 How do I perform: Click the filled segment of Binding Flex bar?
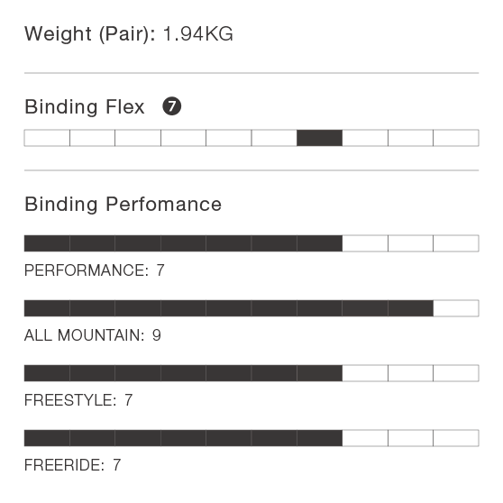(x=319, y=138)
